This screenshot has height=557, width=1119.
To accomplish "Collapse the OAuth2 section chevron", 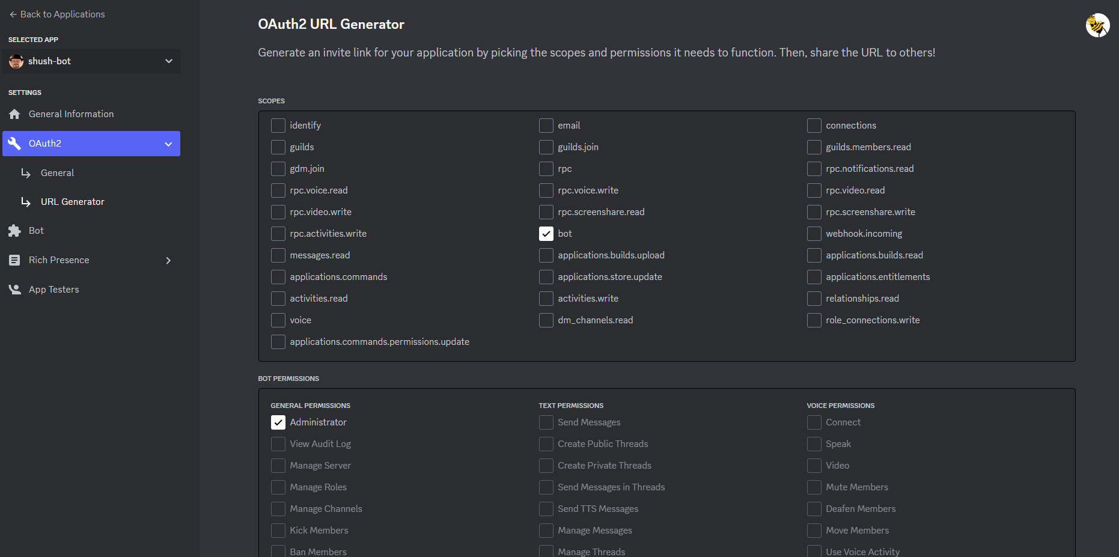I will coord(168,144).
